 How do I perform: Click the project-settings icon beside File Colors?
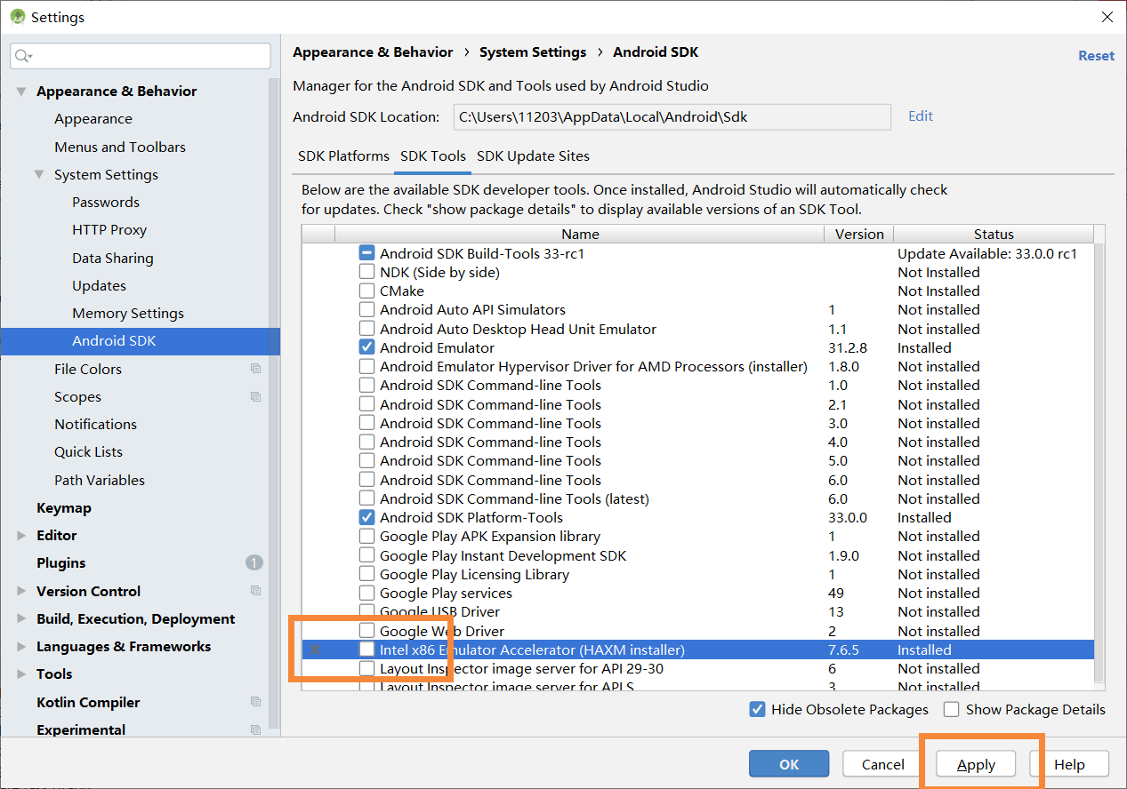point(256,368)
